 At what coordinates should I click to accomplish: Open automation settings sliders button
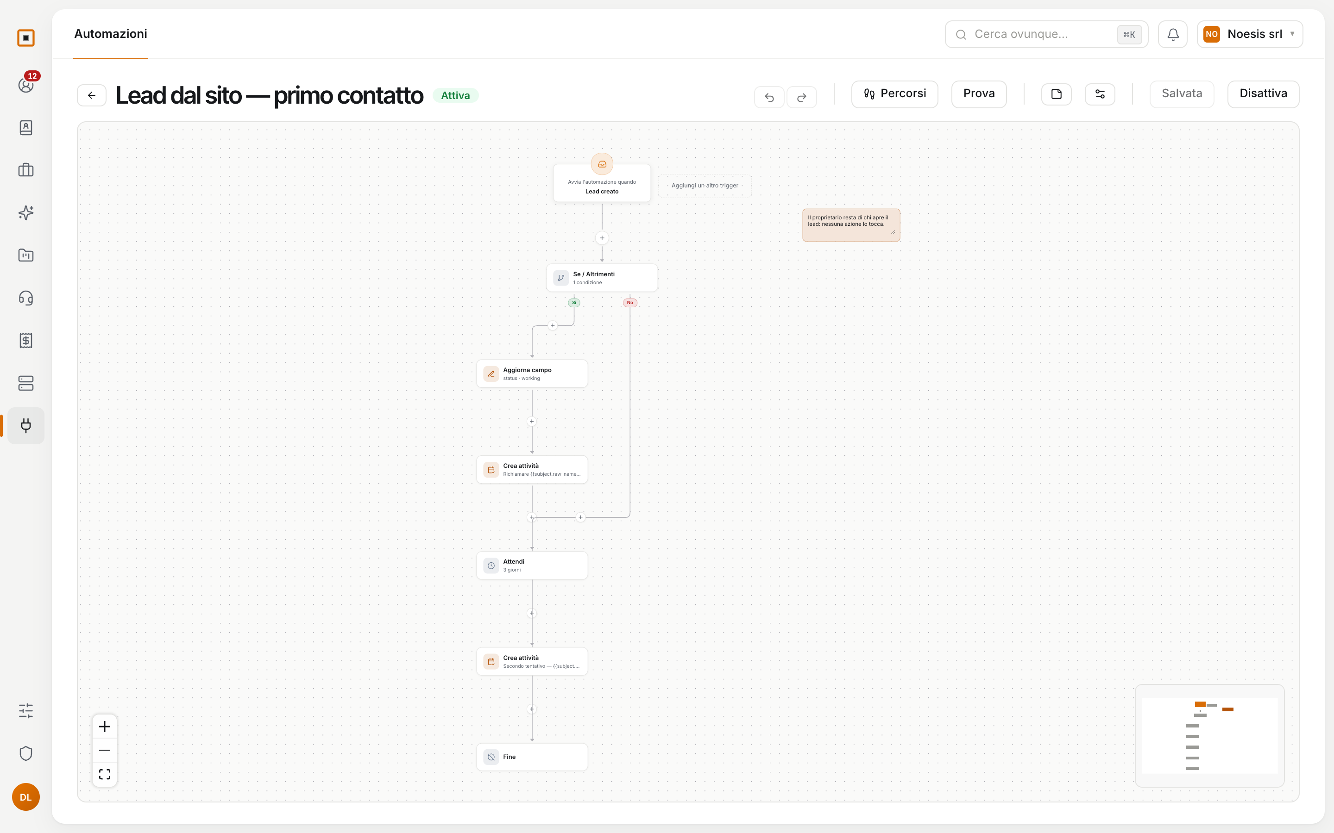click(x=1100, y=94)
